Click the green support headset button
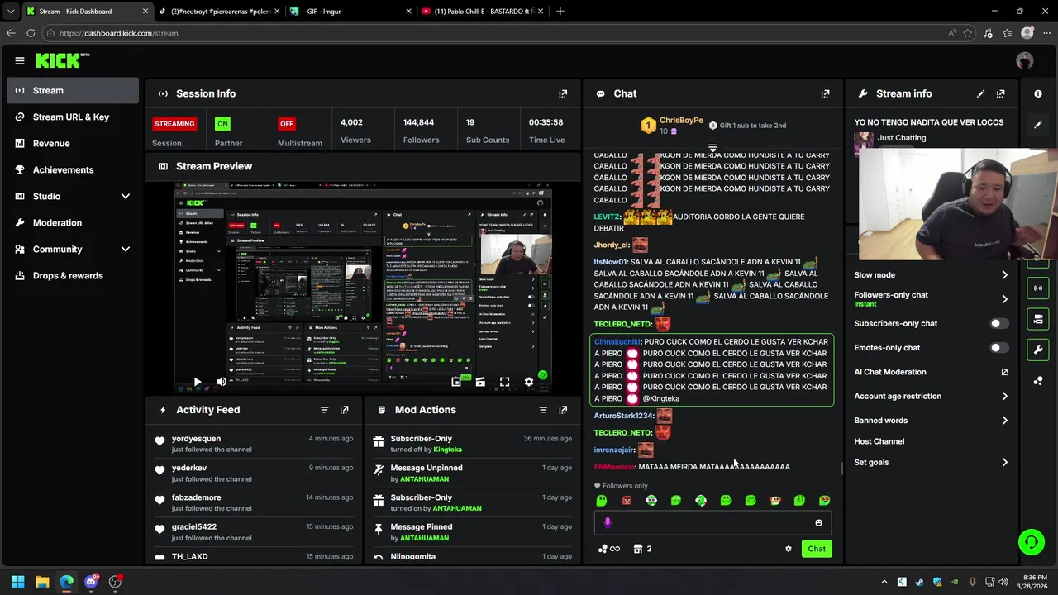Image resolution: width=1058 pixels, height=595 pixels. pyautogui.click(x=1032, y=542)
